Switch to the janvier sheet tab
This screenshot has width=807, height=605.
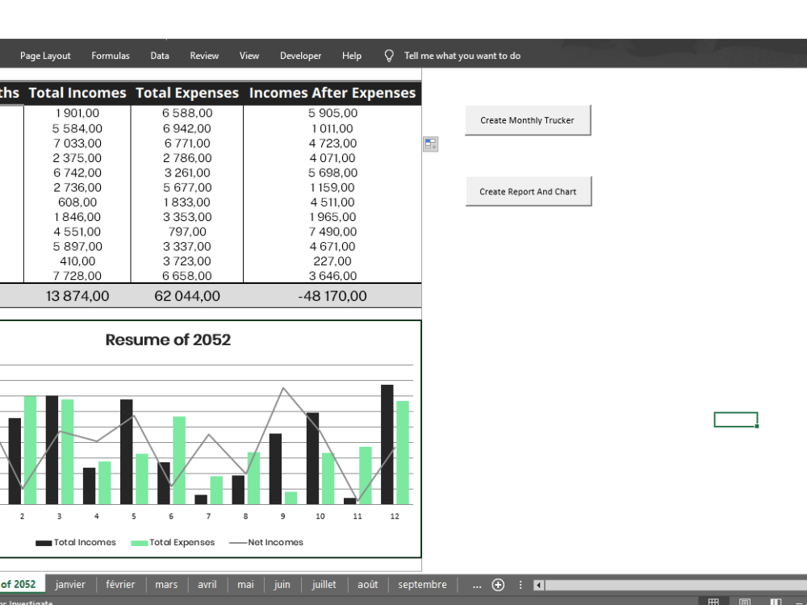[x=70, y=584]
